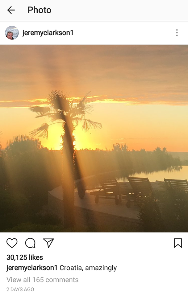Click the Photo title in the header
Viewport: 188px width, 296px height.
(x=40, y=10)
